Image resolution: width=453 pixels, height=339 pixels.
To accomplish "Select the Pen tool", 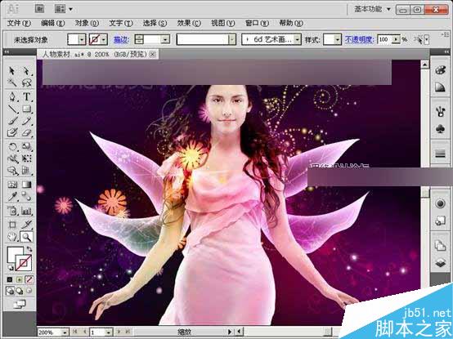I will pyautogui.click(x=12, y=96).
